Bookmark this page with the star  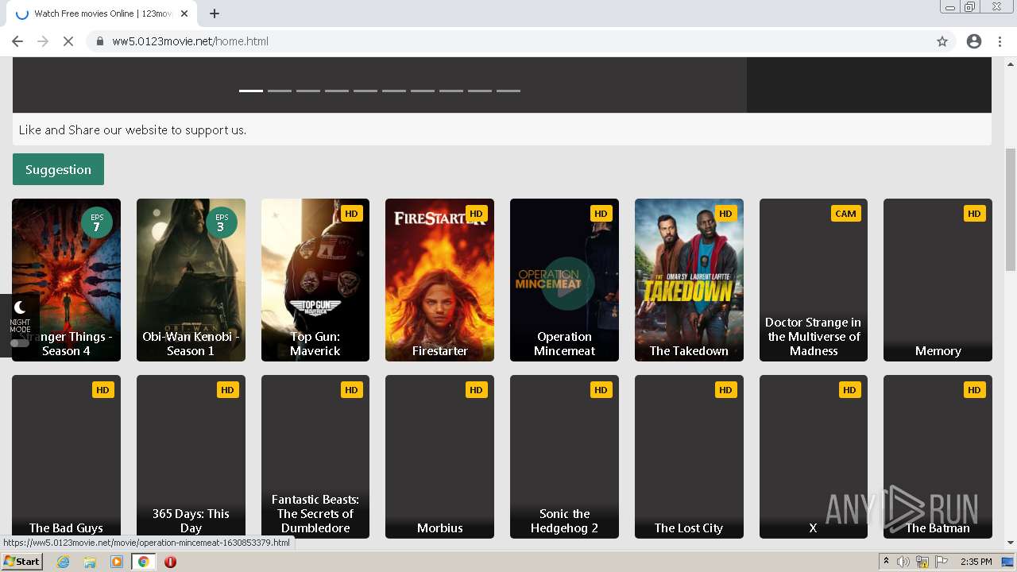coord(942,41)
